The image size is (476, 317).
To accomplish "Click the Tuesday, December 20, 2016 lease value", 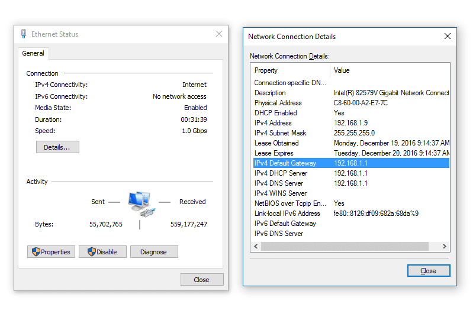I will coord(391,153).
